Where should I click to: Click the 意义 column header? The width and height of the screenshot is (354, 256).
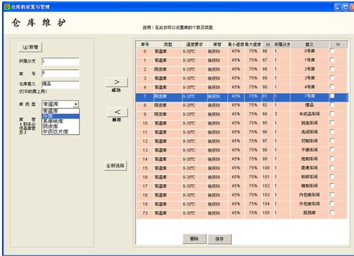click(x=309, y=44)
